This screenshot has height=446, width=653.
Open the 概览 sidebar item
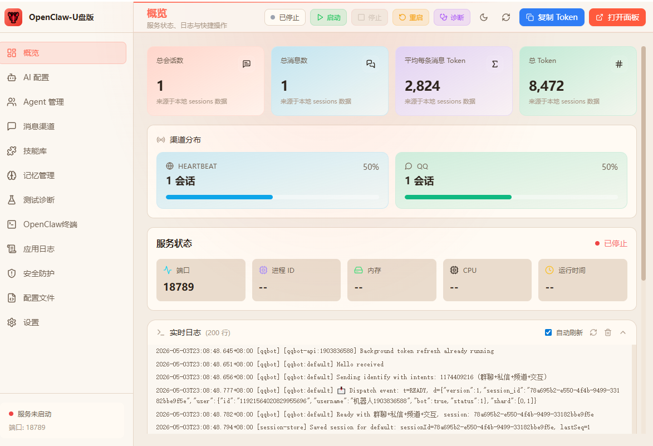pyautogui.click(x=63, y=53)
